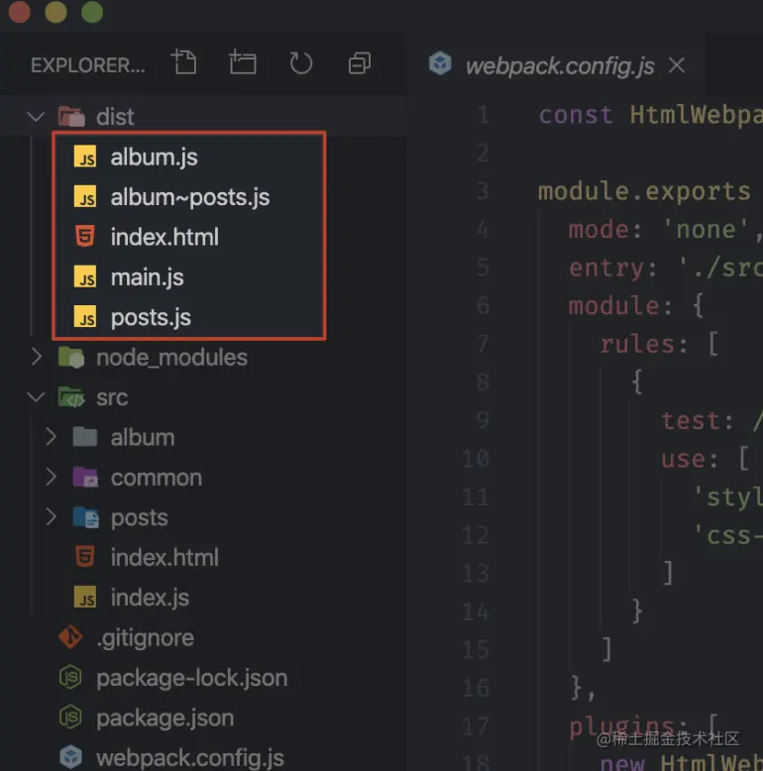Click HTML5 icon beside dist index.html
Image resolution: width=763 pixels, height=771 pixels.
tap(85, 237)
